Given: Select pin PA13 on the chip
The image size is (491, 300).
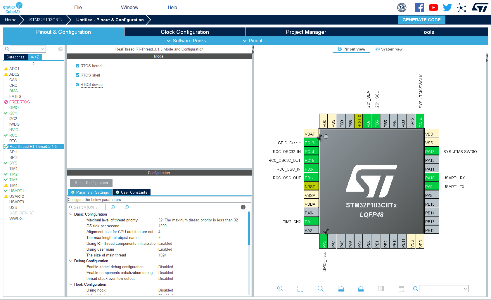Looking at the screenshot, I should [431, 151].
